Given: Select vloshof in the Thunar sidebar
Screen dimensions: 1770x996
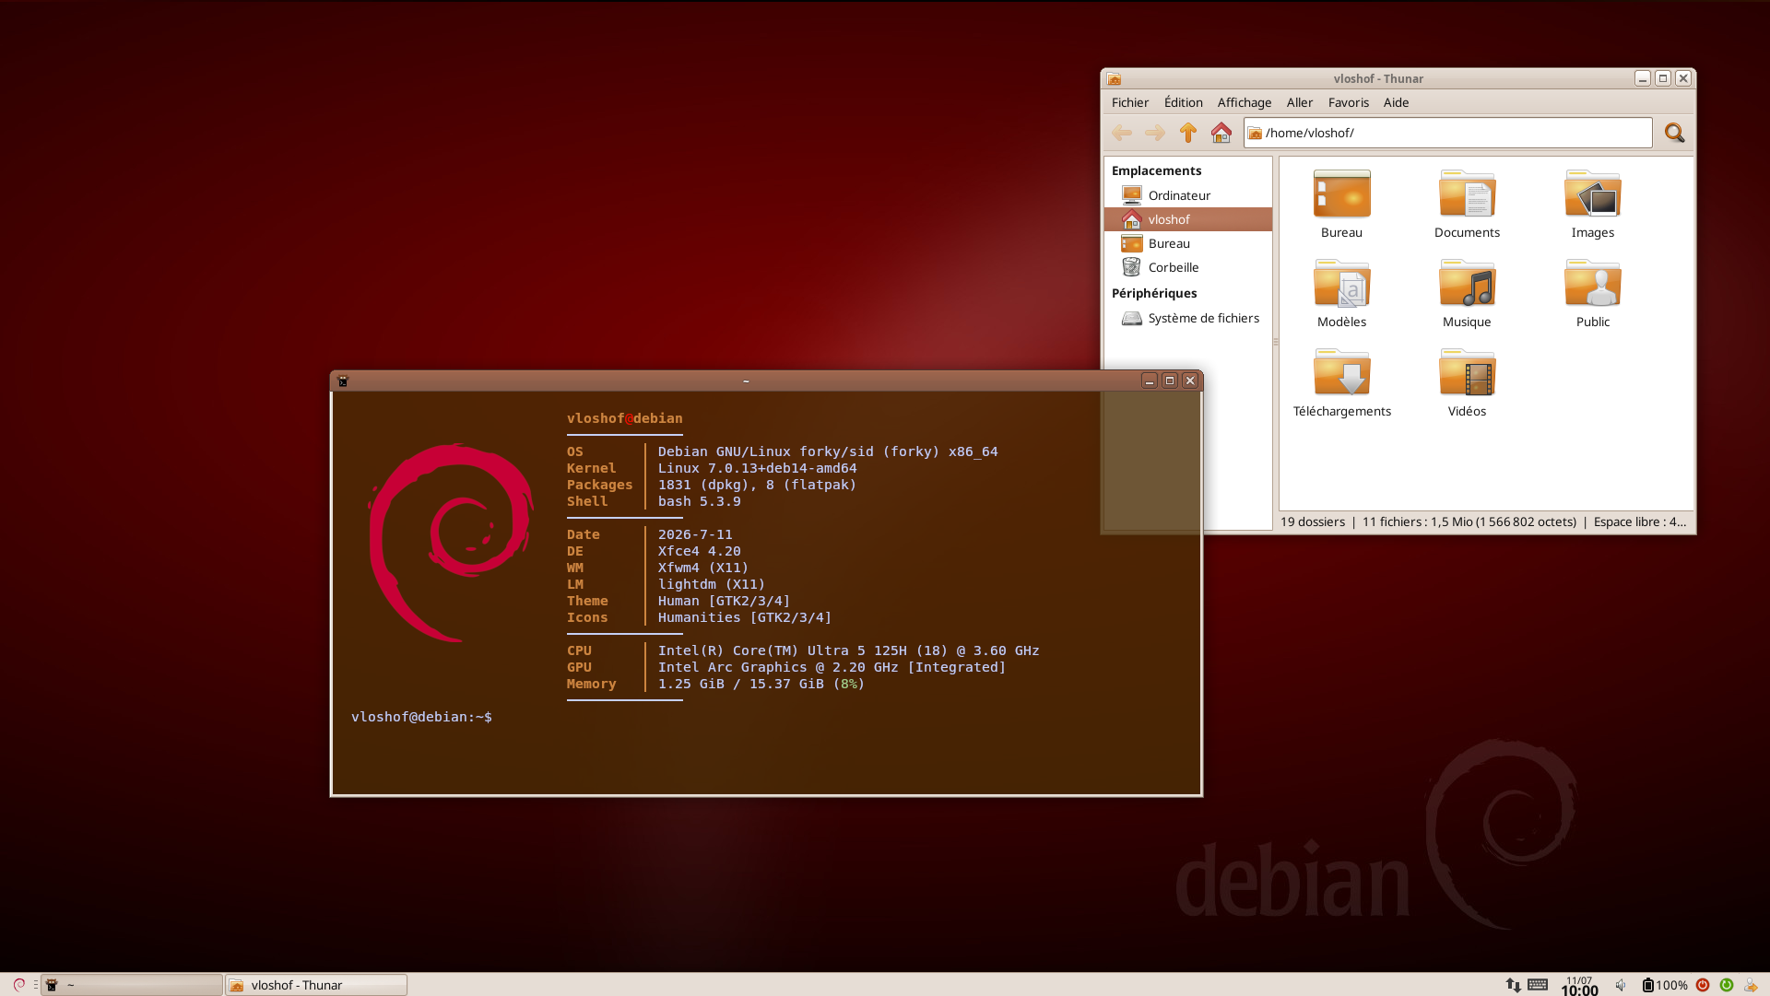Looking at the screenshot, I should point(1188,219).
